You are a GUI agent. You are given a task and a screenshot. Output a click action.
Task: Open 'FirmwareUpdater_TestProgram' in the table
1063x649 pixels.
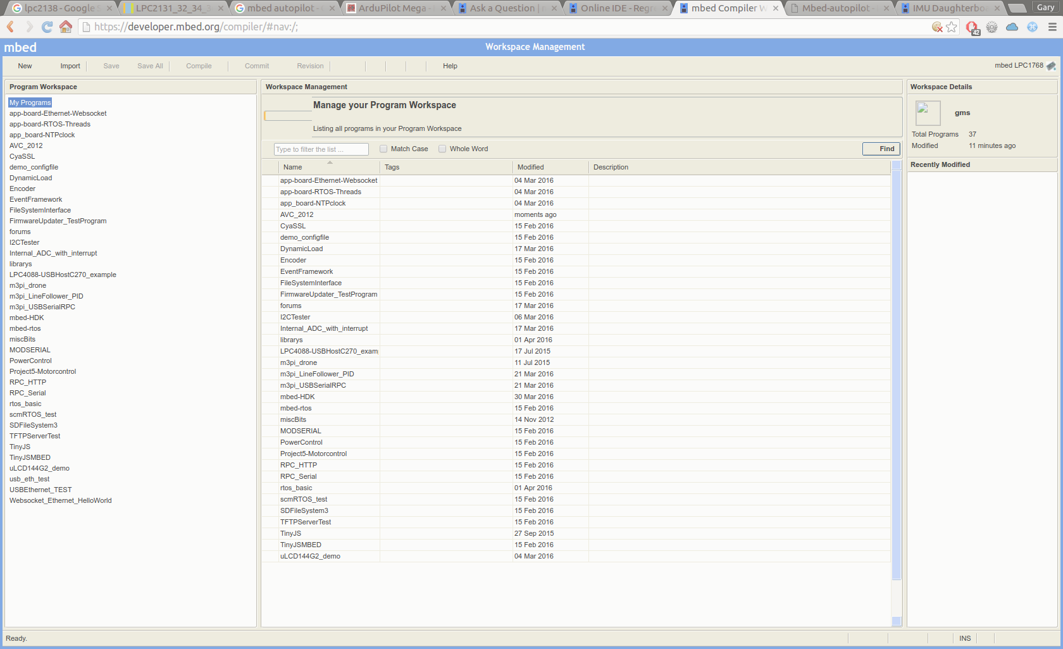[328, 294]
